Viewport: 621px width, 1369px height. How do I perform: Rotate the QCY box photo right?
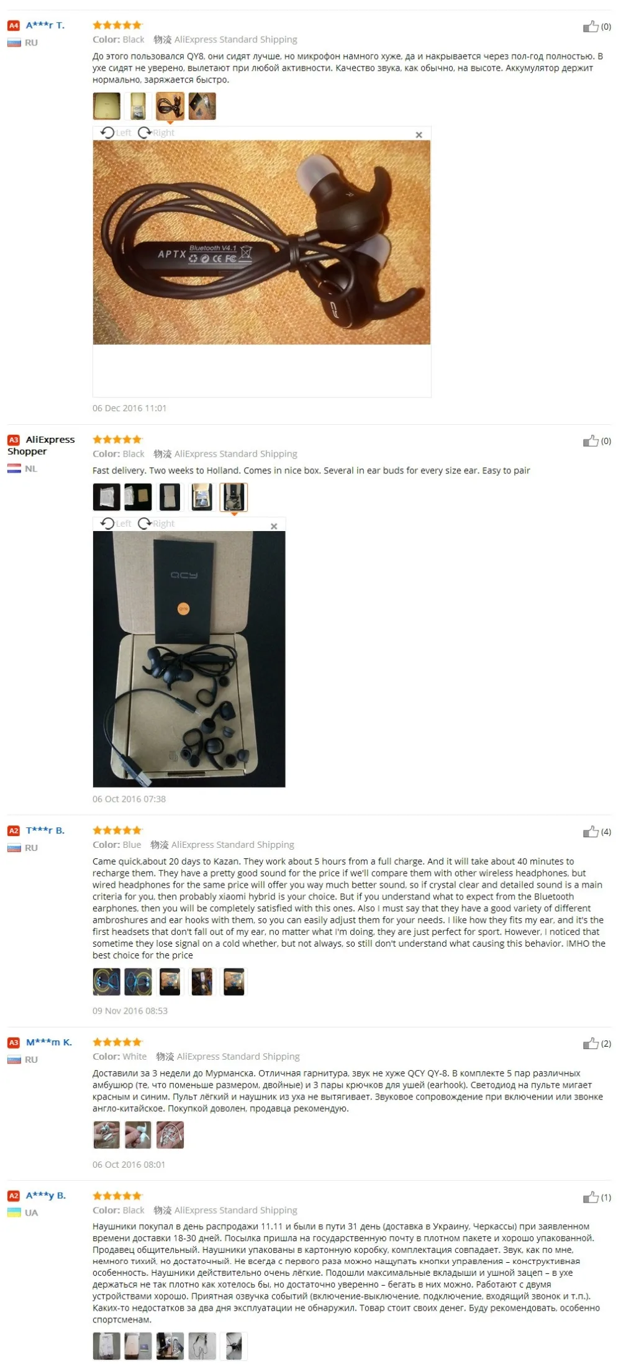156,524
